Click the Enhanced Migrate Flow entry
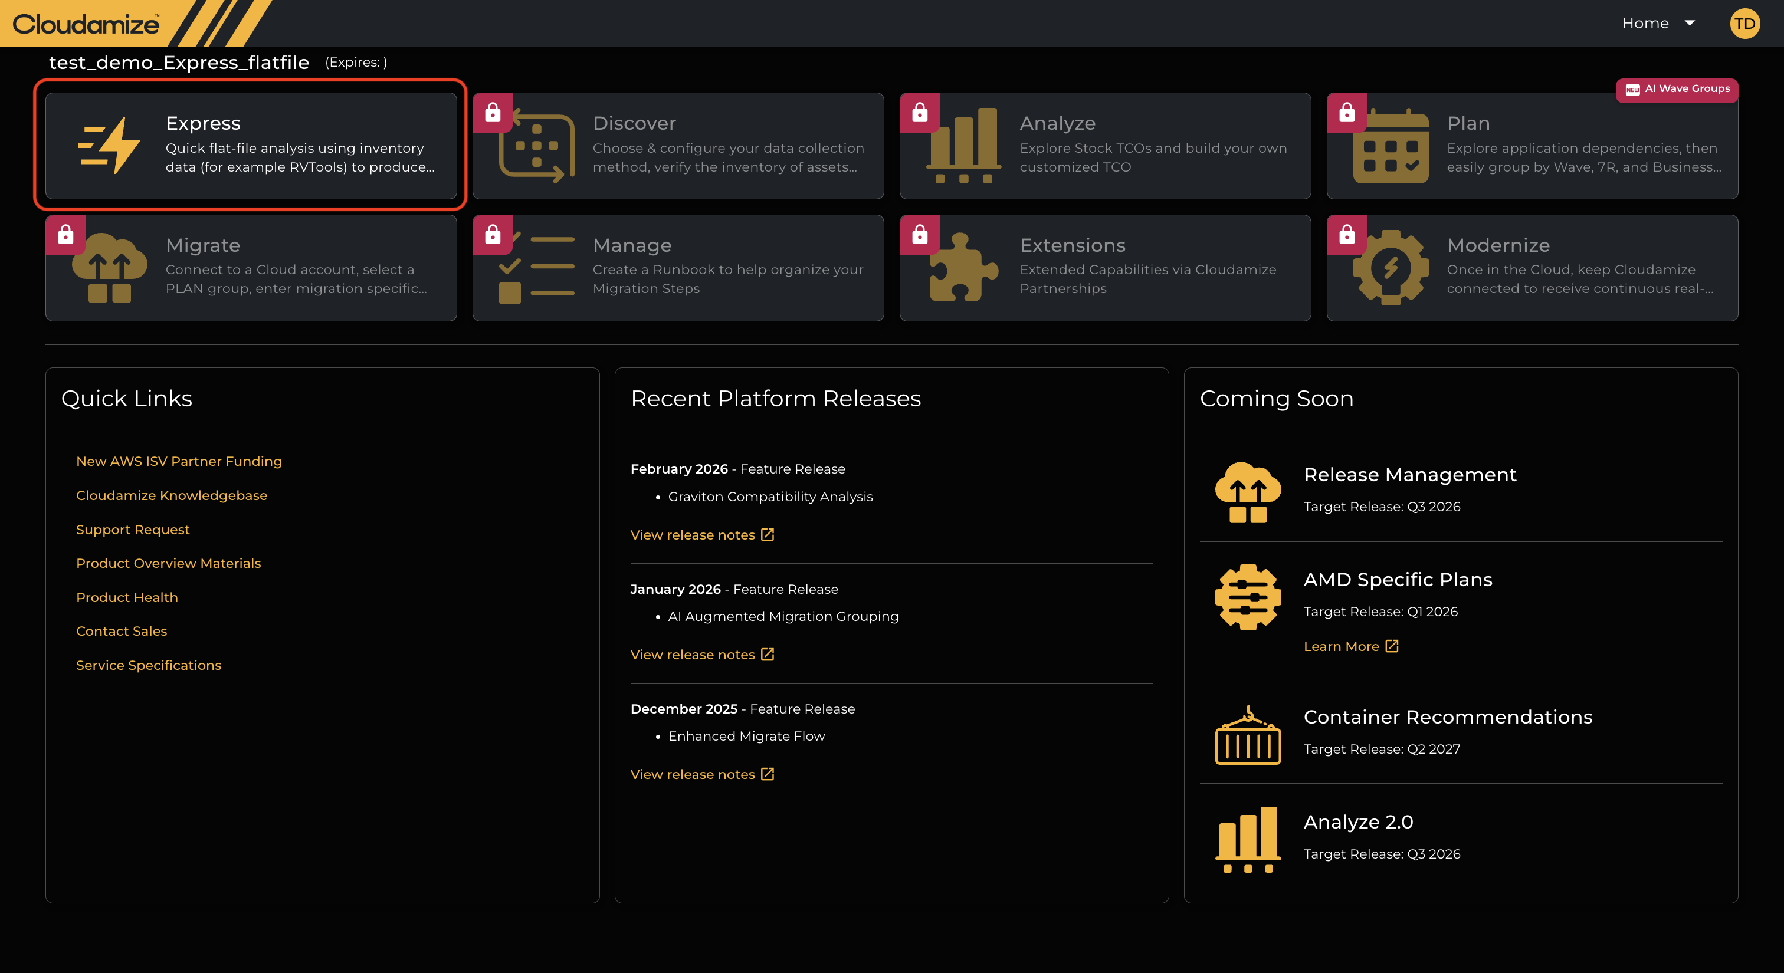1784x973 pixels. 746,737
